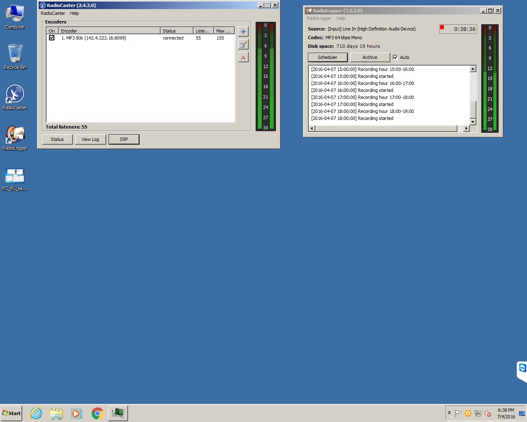The width and height of the screenshot is (527, 422).
Task: Open the Scheduler in RadioLogger
Action: coord(328,57)
